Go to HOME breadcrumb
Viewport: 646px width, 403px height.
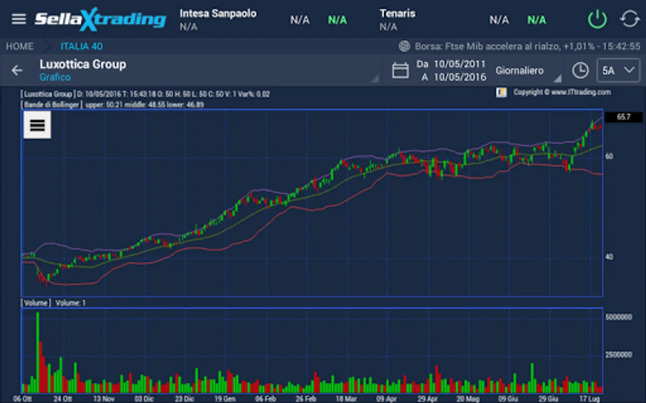pos(20,46)
